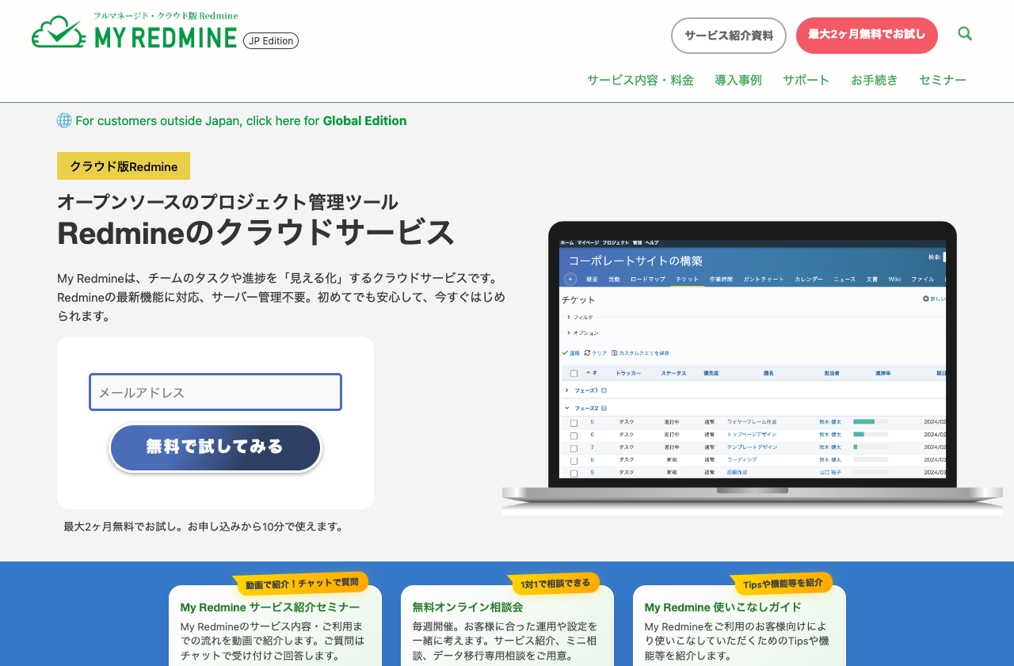Image resolution: width=1014 pixels, height=666 pixels.
Task: Check the checkbox for ticket 5
Action: [574, 422]
